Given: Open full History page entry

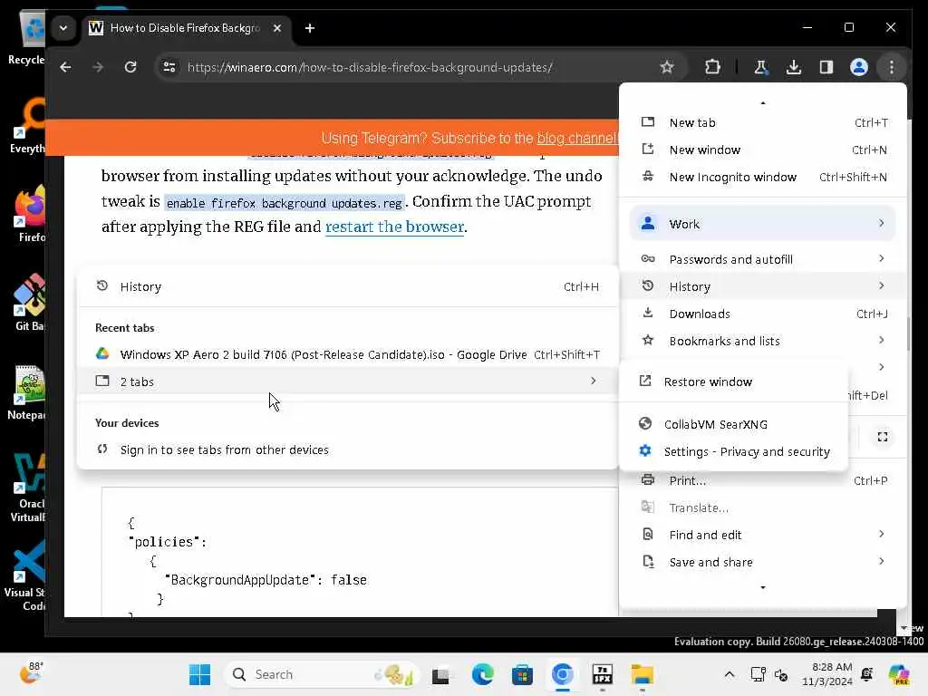Looking at the screenshot, I should tap(348, 286).
